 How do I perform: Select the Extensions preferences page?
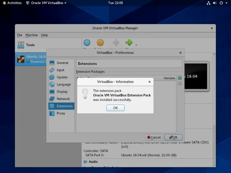(61, 106)
